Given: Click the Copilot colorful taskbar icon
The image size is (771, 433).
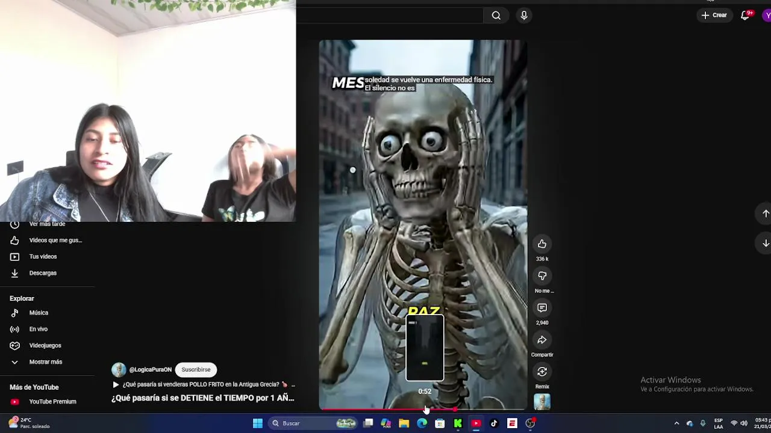Looking at the screenshot, I should (x=386, y=423).
